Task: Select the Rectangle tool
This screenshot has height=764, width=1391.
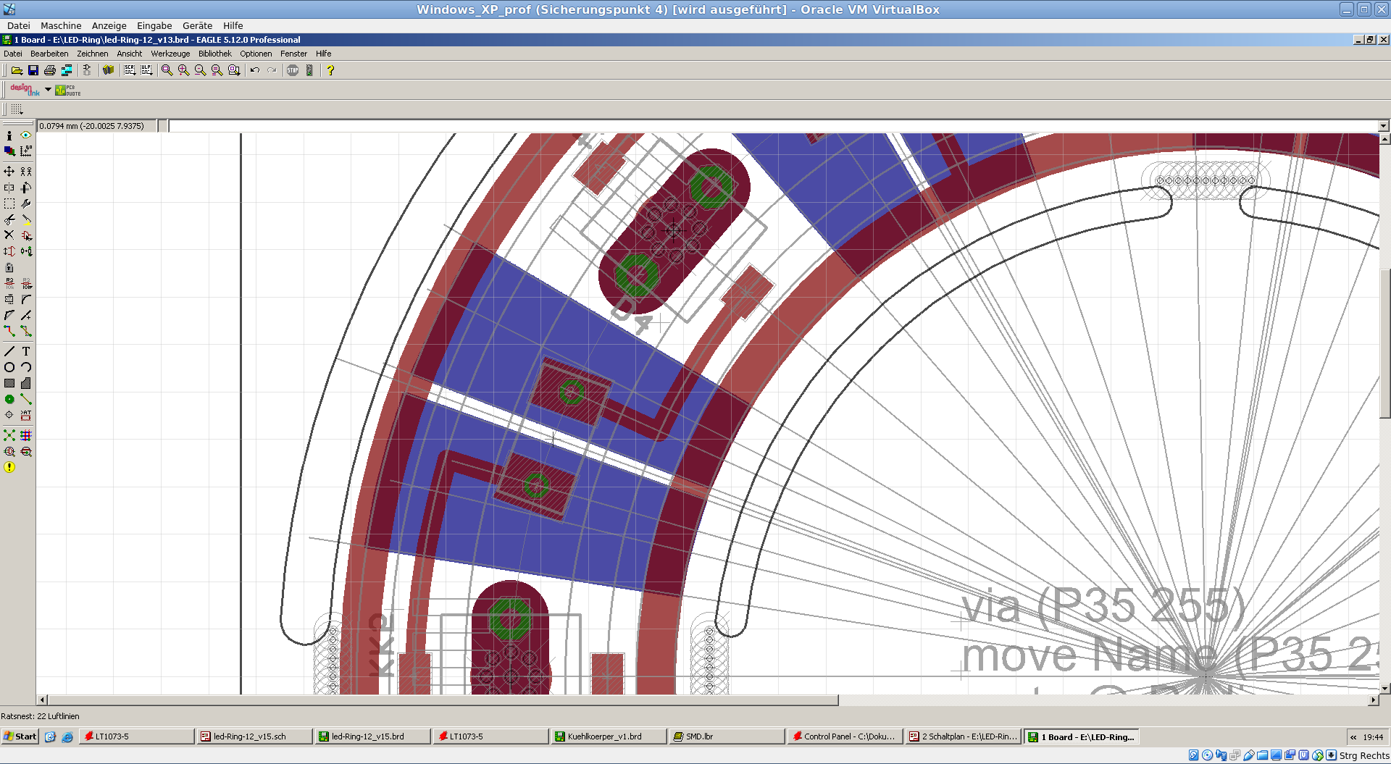Action: click(9, 383)
